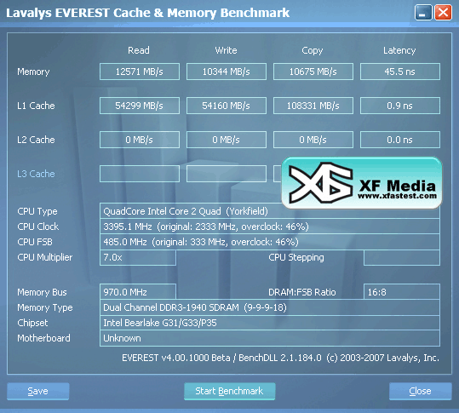Minimize the EVEREST benchmark window
This screenshot has width=459, height=413.
tap(423, 13)
